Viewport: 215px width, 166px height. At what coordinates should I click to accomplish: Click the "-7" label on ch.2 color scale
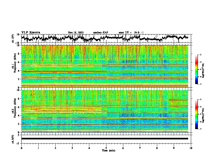[200, 129]
